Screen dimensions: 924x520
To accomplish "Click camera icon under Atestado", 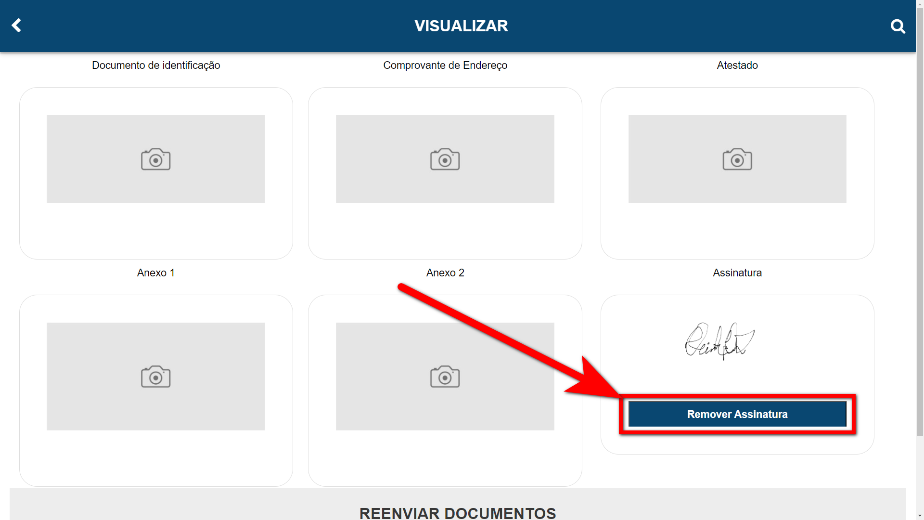I will point(737,159).
